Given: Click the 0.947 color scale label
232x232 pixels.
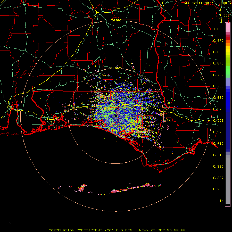Looking at the screenshot, I should coord(218,40).
